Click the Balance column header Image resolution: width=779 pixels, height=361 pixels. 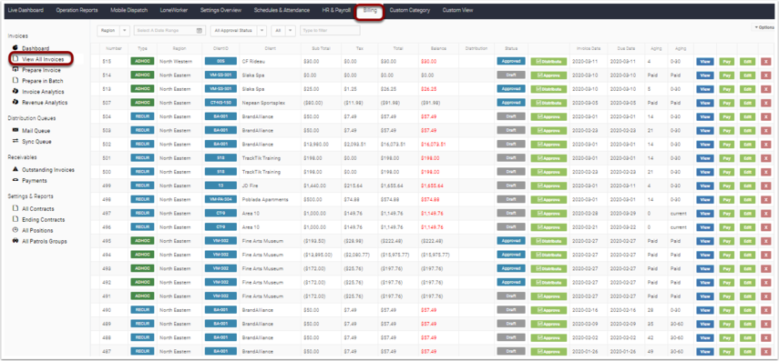438,48
